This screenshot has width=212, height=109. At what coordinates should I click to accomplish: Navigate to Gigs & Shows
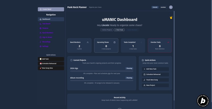[x=51, y=37]
